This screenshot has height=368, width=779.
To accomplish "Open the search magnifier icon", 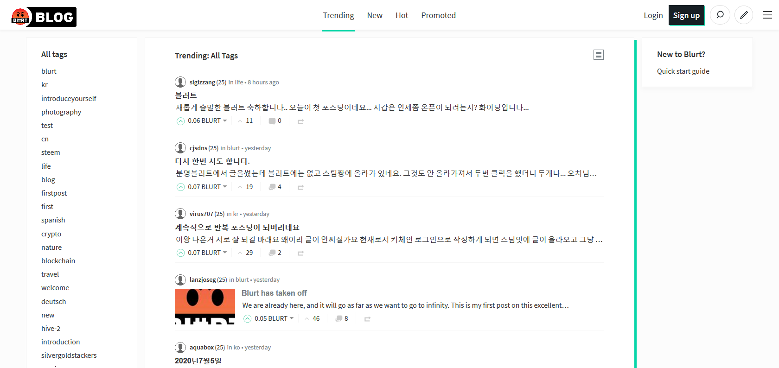I will tap(720, 15).
